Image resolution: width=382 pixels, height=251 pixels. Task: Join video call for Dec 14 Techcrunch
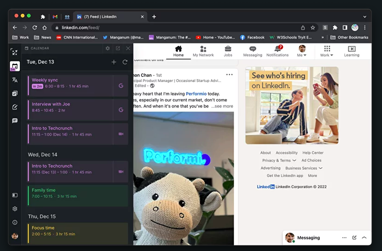121,172
